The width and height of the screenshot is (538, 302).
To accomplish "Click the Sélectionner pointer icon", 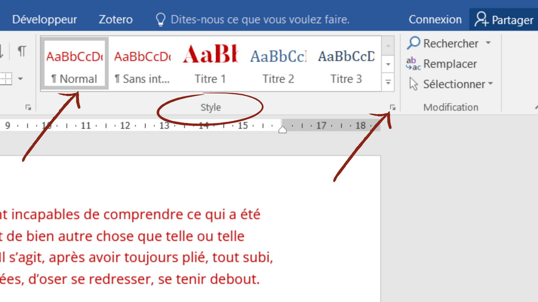I will click(x=414, y=84).
